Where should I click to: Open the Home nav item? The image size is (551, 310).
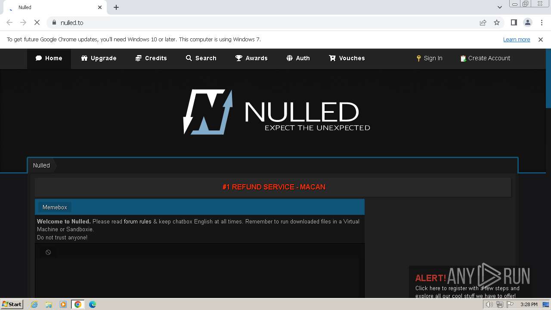tap(49, 58)
